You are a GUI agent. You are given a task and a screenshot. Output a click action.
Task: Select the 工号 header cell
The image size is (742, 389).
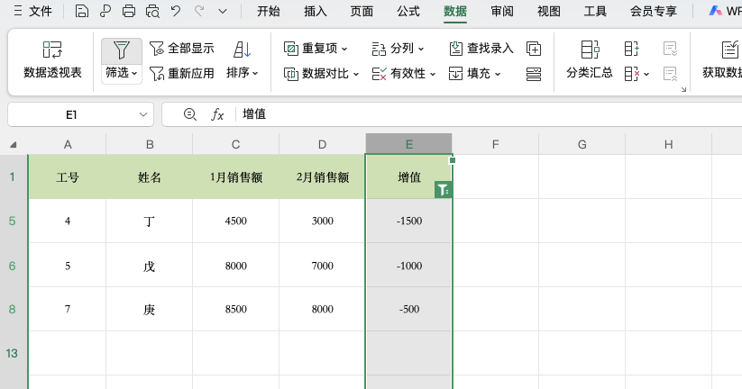68,177
